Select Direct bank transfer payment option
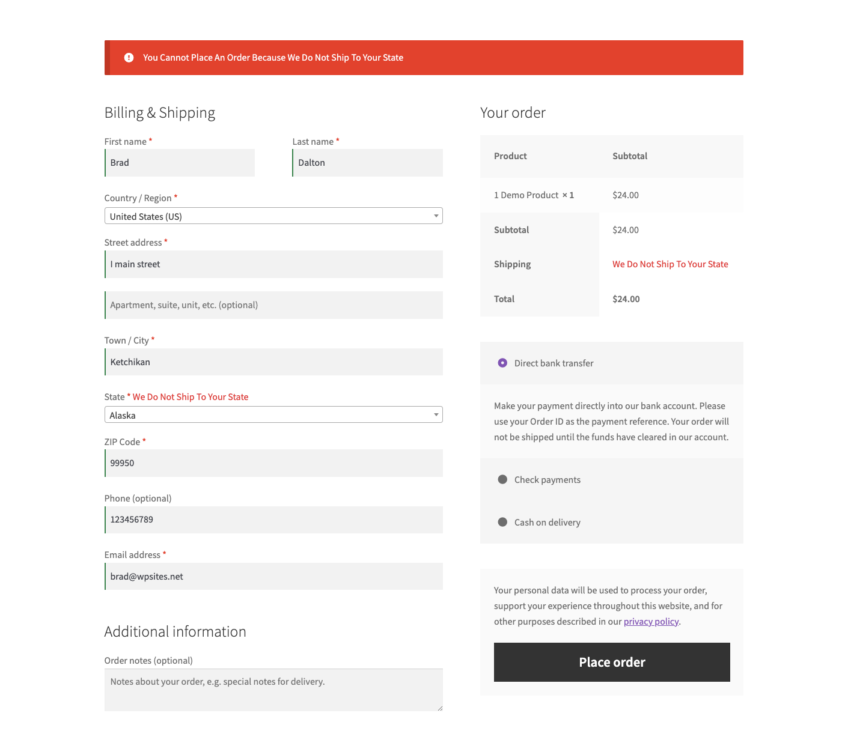The height and width of the screenshot is (740, 848). (x=502, y=363)
